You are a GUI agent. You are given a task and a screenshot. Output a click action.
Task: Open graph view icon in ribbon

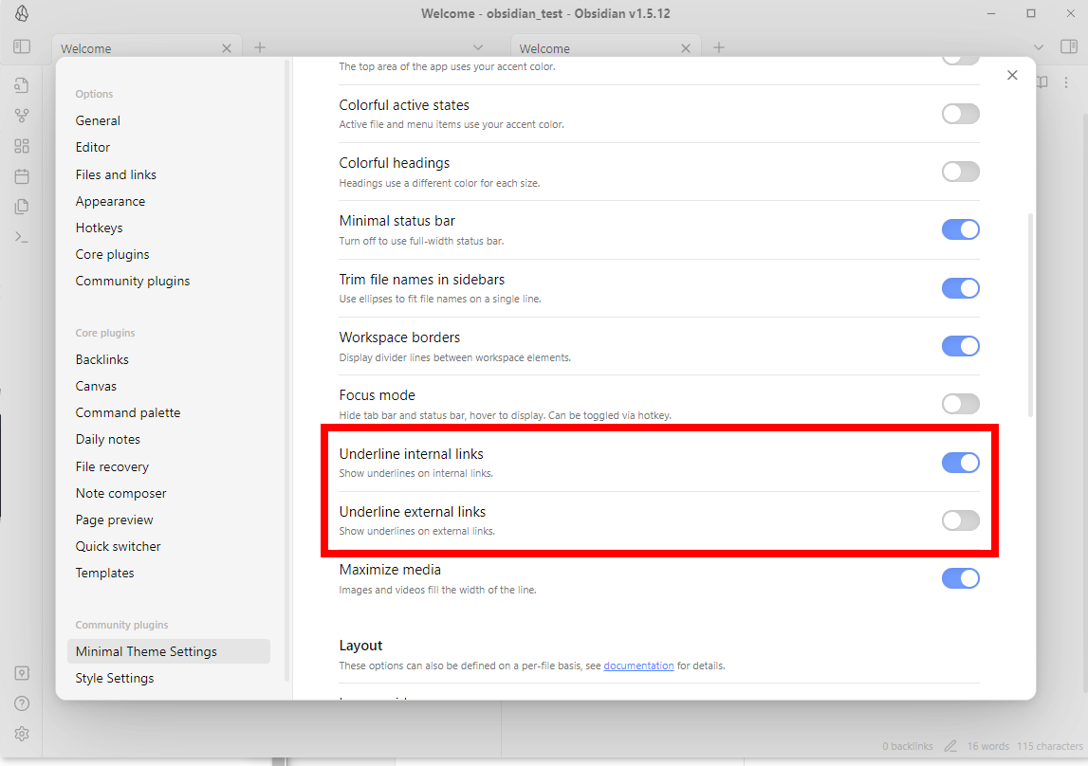click(x=22, y=116)
